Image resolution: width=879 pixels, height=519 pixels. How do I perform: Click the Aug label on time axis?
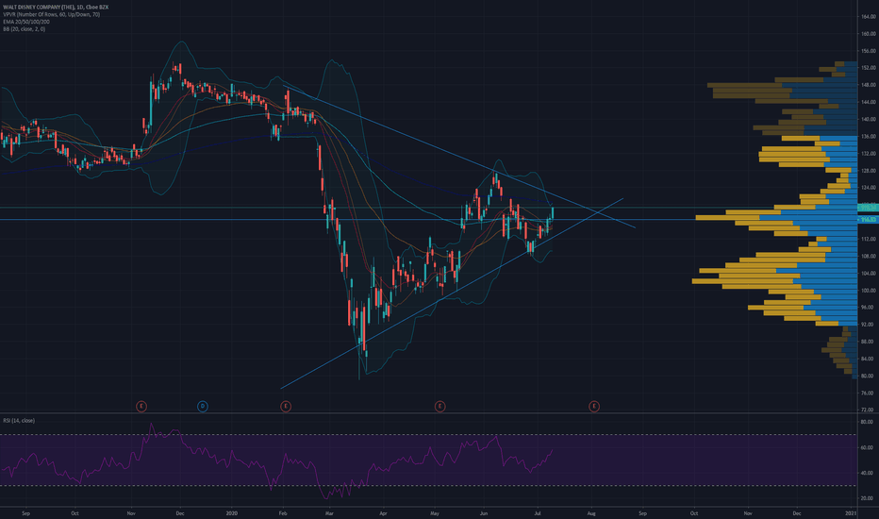click(590, 513)
